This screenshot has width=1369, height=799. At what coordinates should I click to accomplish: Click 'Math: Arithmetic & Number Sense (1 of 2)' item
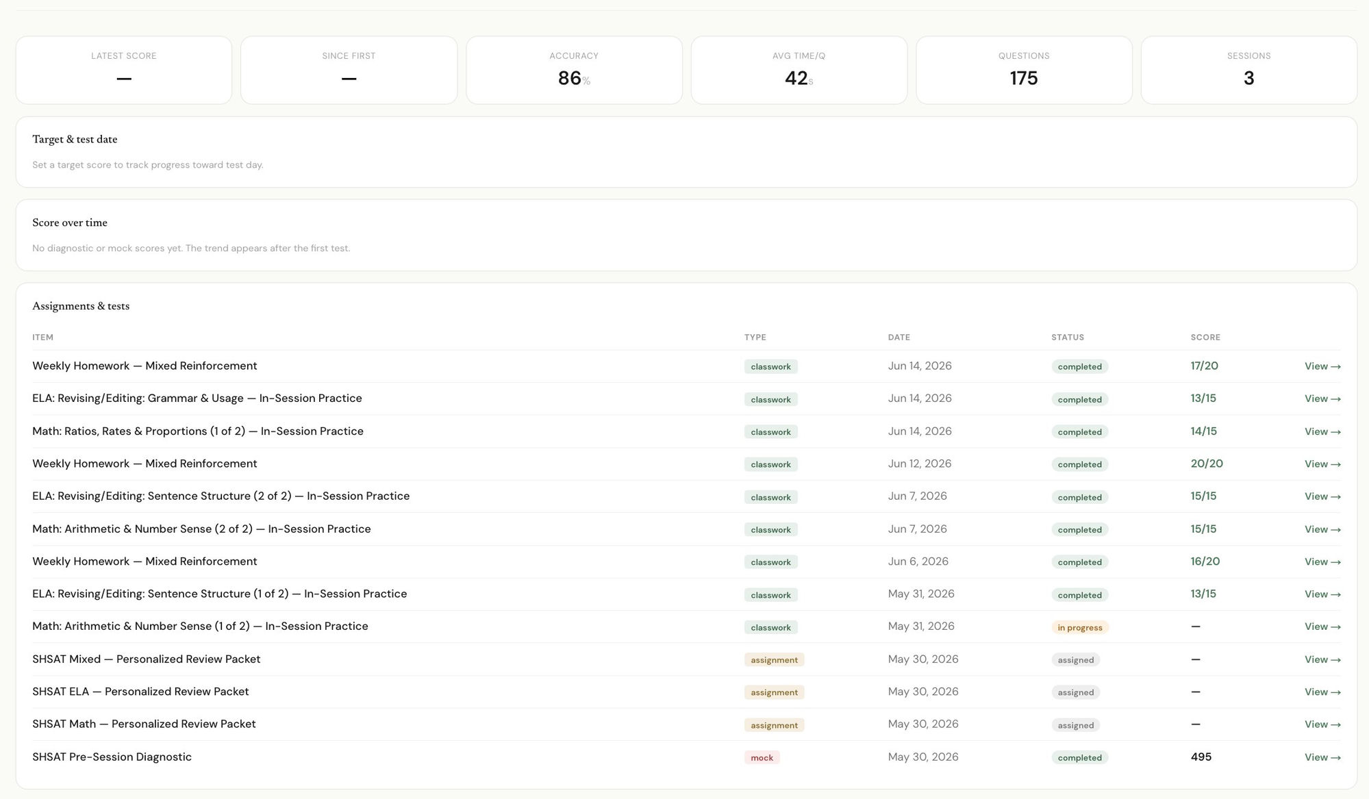(200, 626)
